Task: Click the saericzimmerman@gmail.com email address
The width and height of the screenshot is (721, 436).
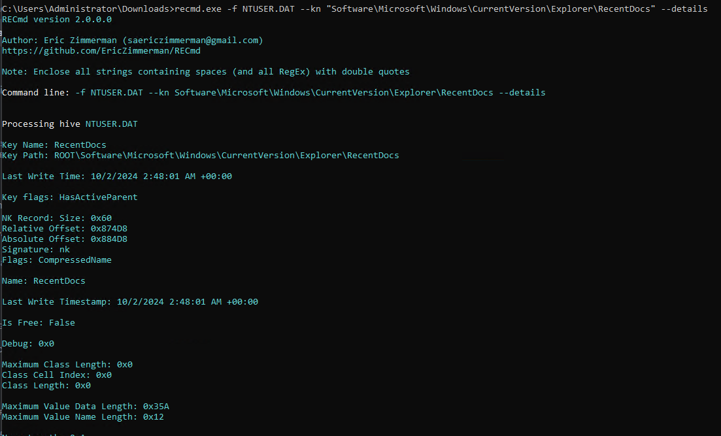Action: [193, 41]
